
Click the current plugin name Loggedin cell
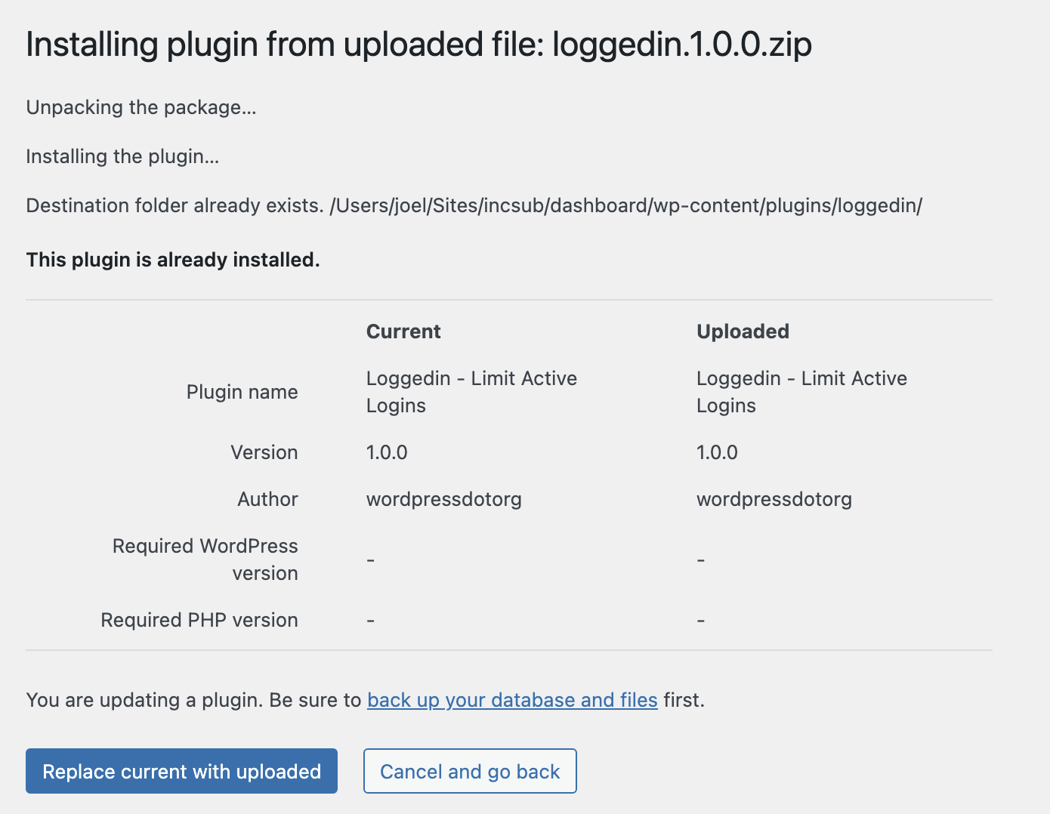tap(471, 391)
